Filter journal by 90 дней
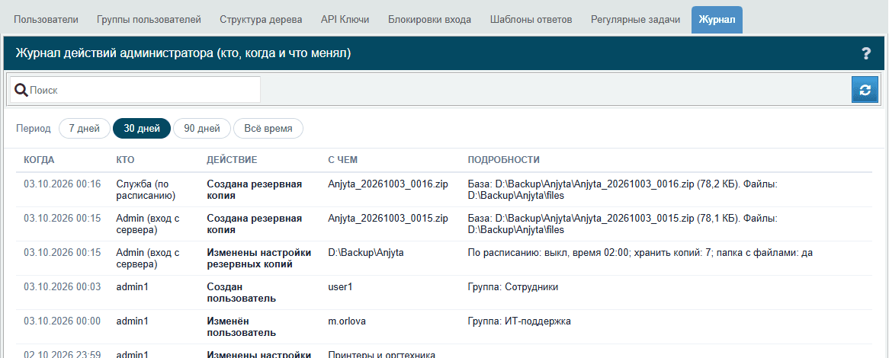The image size is (889, 358). [x=202, y=129]
